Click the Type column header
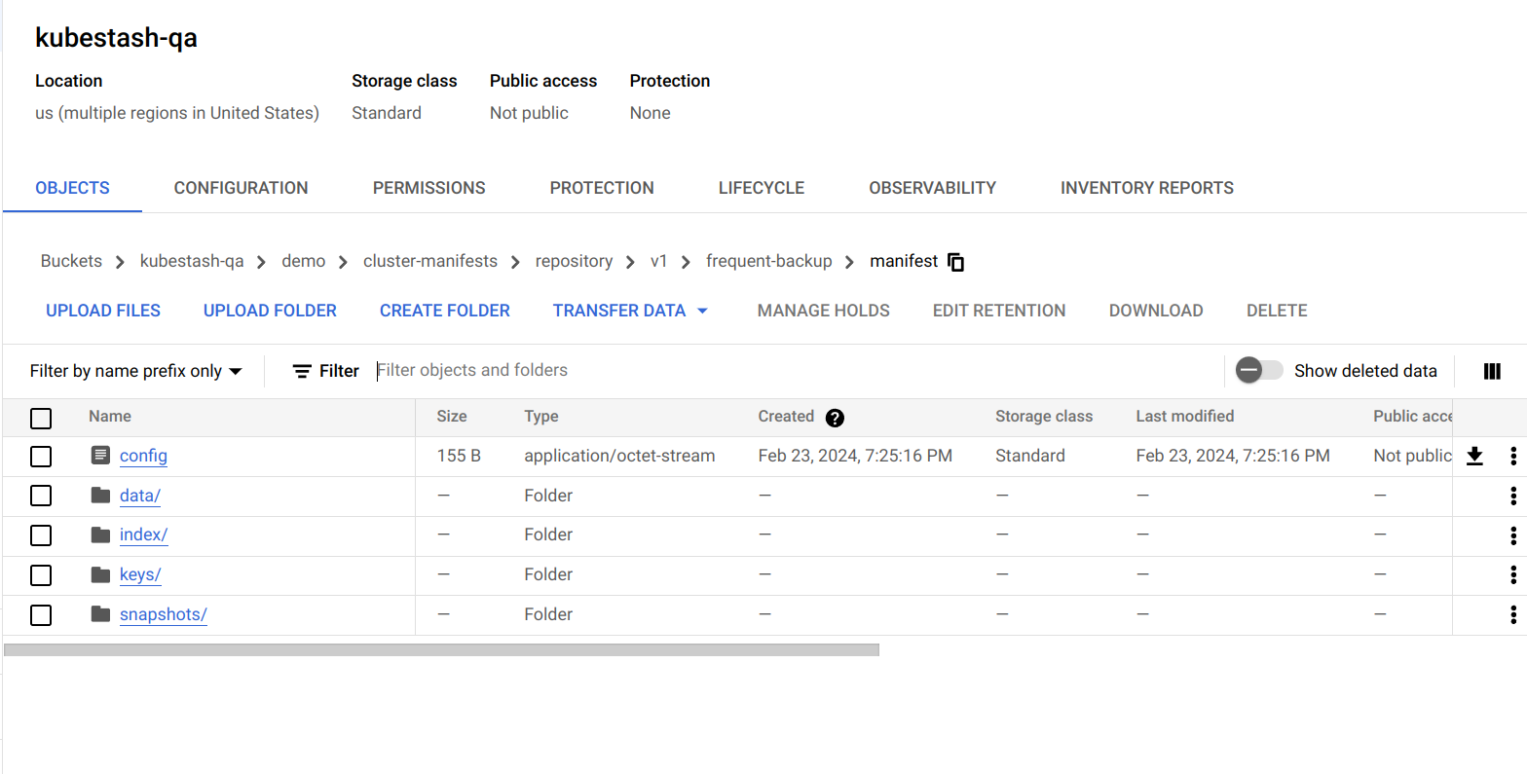The image size is (1527, 774). (541, 417)
